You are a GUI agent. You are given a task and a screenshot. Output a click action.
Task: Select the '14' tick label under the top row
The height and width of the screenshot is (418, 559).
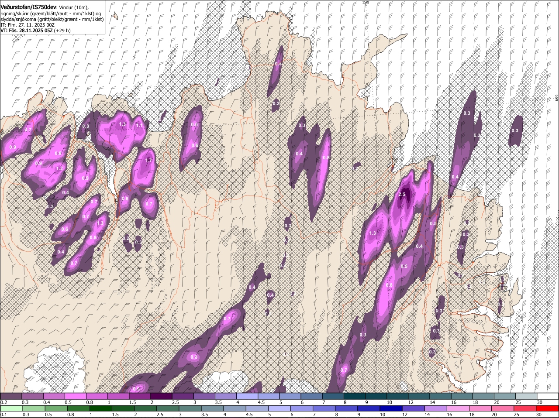click(432, 402)
